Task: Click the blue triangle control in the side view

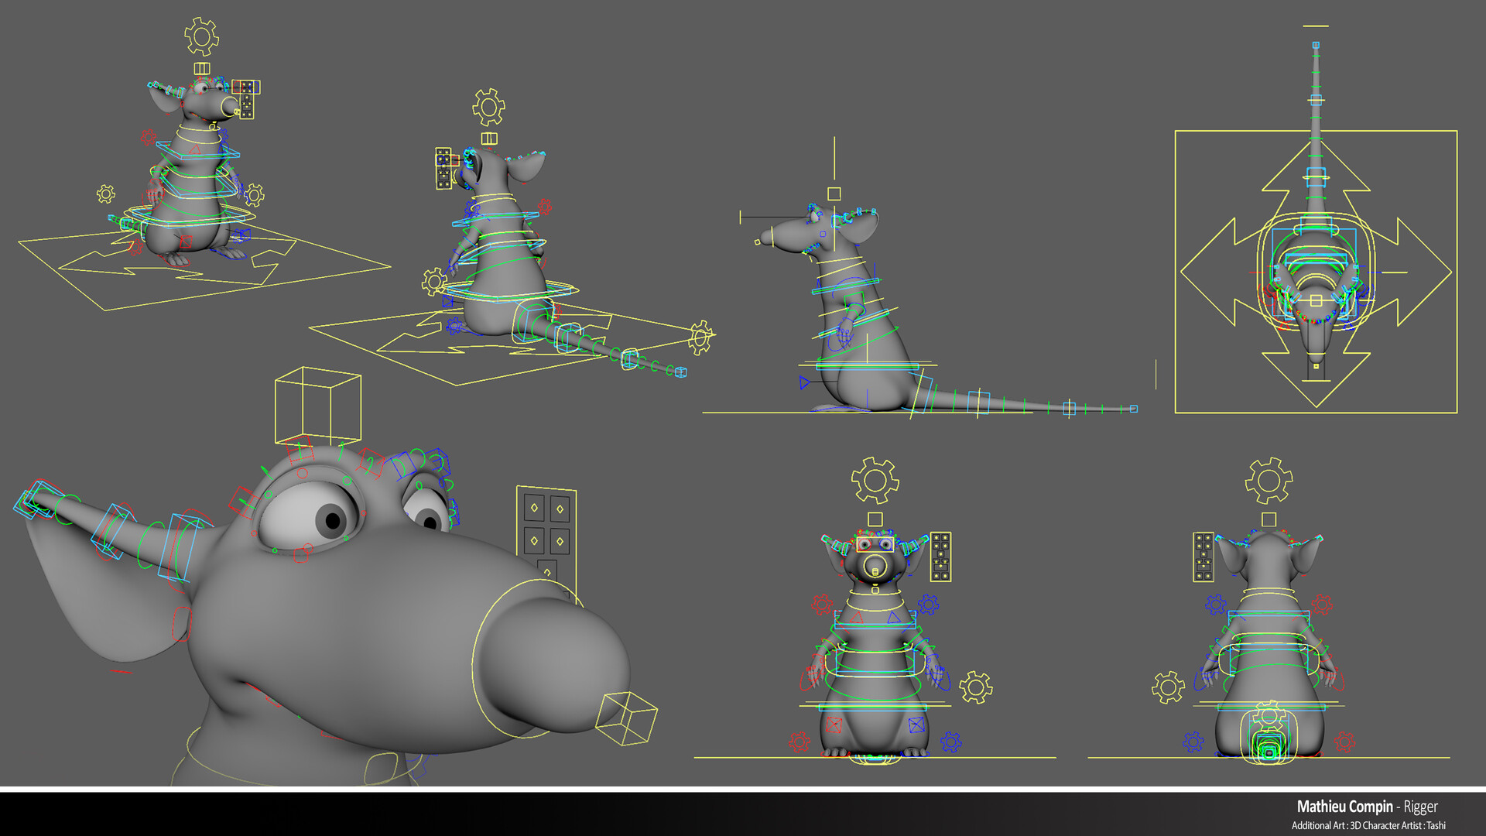Action: 805,382
